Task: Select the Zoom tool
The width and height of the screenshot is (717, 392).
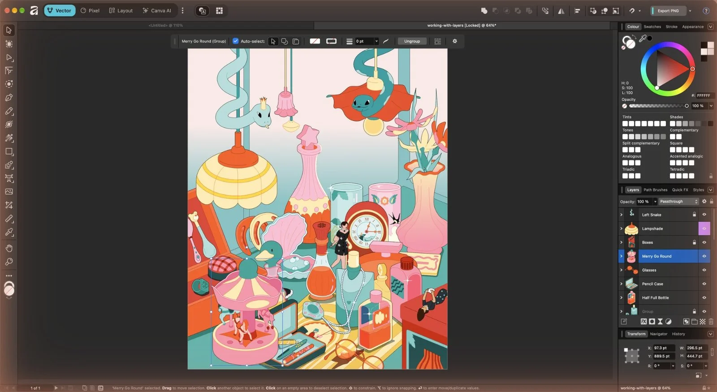Action: 9,262
